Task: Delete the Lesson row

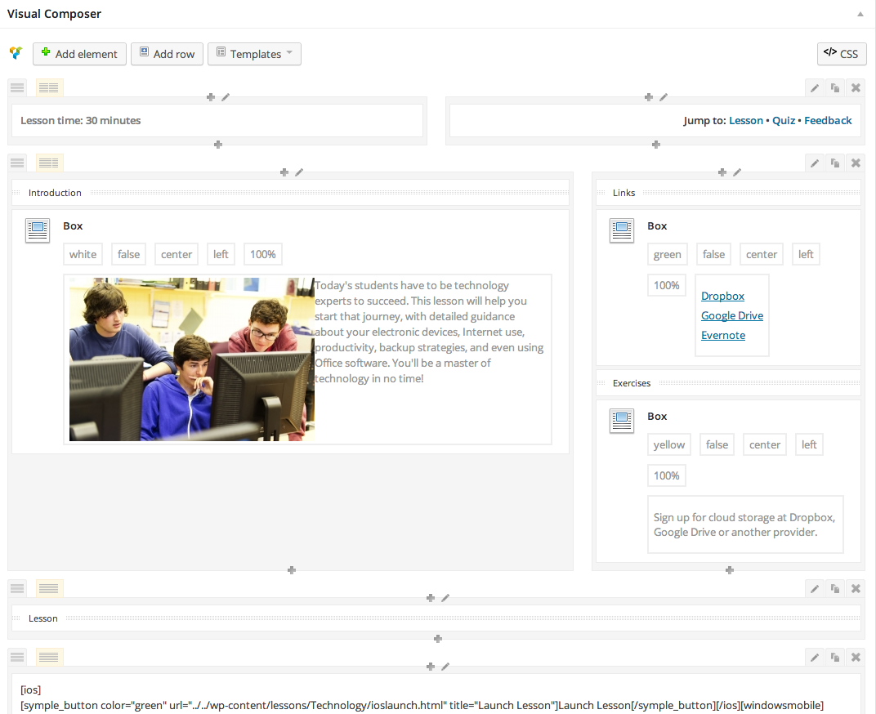Action: point(856,588)
